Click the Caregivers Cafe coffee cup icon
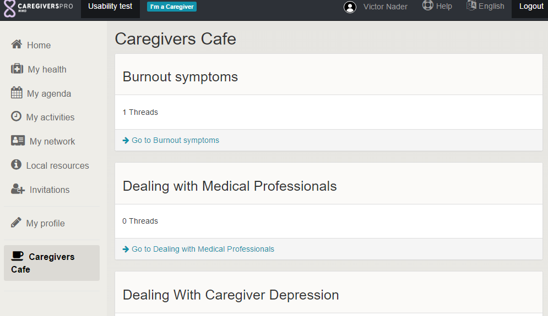The height and width of the screenshot is (316, 548). [18, 256]
